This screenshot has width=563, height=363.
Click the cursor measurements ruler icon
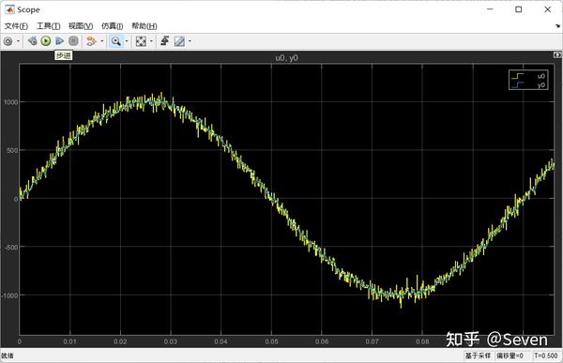(179, 41)
